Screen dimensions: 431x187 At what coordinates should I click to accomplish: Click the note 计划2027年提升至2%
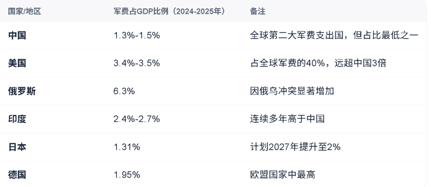click(x=295, y=147)
